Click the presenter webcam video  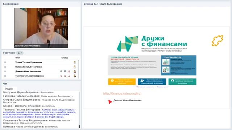41,28
